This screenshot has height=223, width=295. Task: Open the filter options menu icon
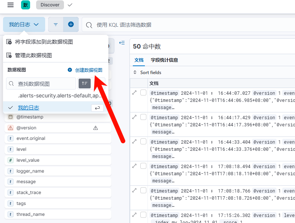point(56,24)
